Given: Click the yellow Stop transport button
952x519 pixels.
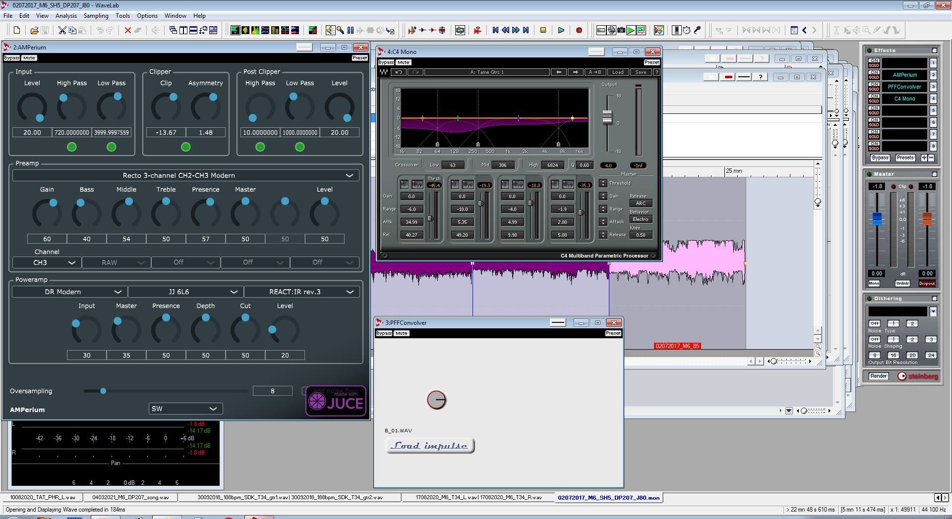Looking at the screenshot, I should coord(543,30).
